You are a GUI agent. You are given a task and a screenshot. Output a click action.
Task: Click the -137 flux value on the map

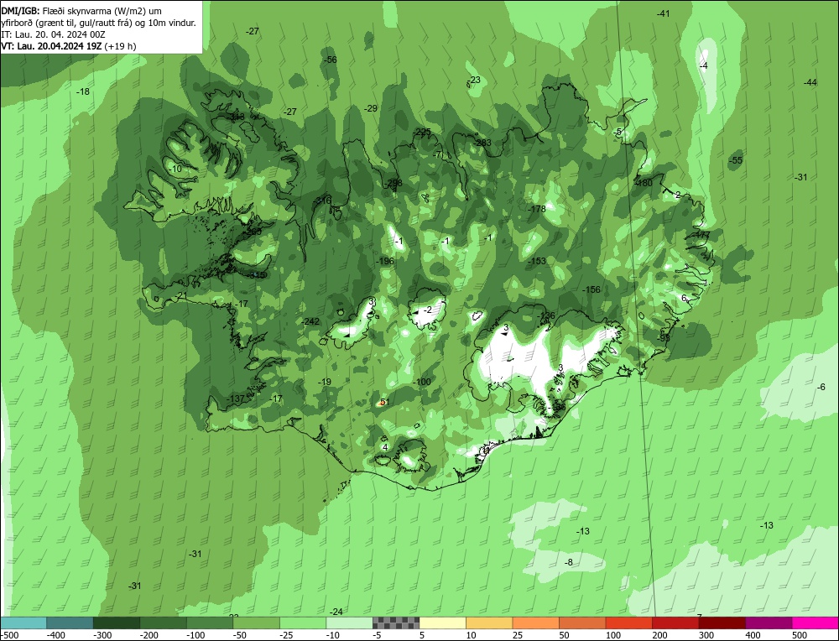click(235, 399)
